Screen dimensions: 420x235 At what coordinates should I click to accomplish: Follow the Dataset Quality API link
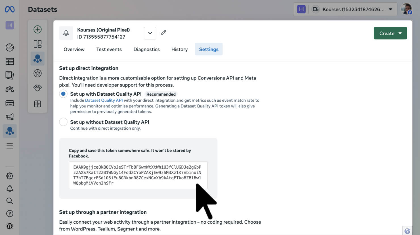coord(104,100)
